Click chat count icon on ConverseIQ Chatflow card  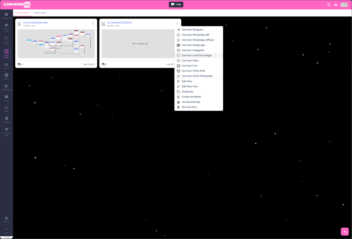click(x=103, y=64)
